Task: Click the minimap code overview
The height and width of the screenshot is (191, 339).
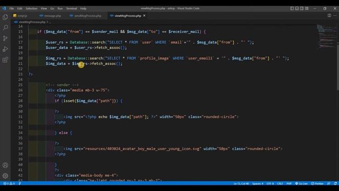Action: click(327, 36)
